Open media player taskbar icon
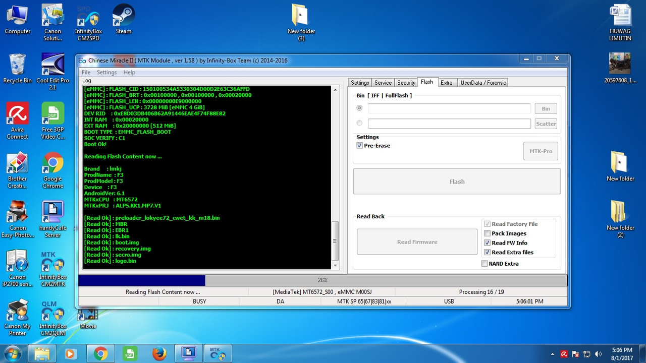This screenshot has width=646, height=363. click(71, 354)
